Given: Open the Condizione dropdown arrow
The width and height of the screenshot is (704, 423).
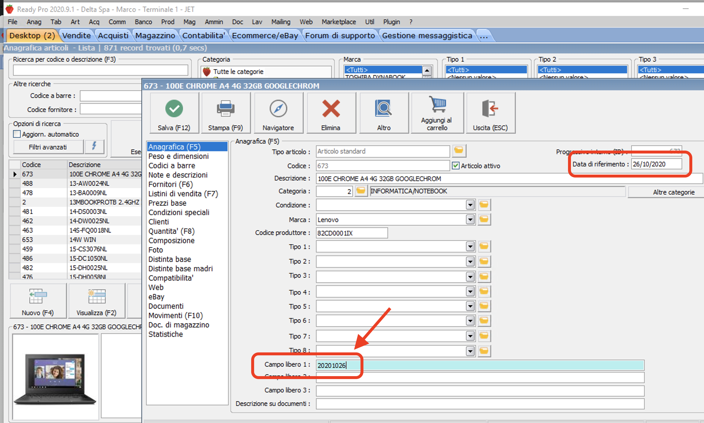Looking at the screenshot, I should click(x=470, y=205).
